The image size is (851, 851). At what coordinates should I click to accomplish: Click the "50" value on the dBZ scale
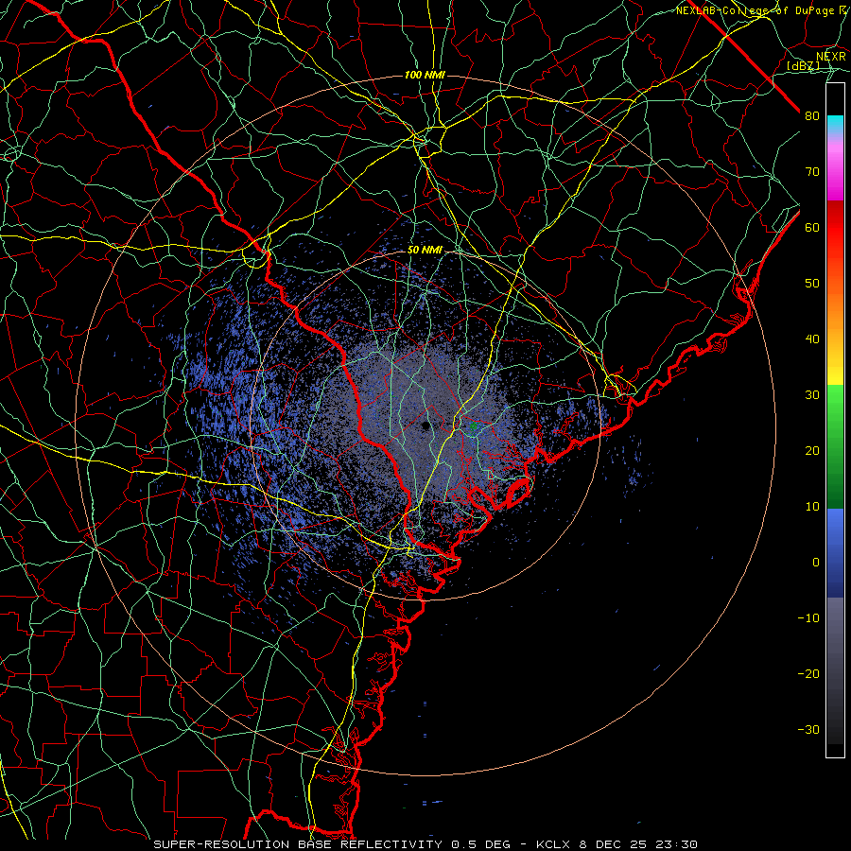(x=812, y=284)
